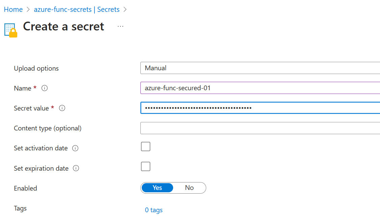380x221 pixels.
Task: Open the 0 tags link
Action: tap(154, 210)
